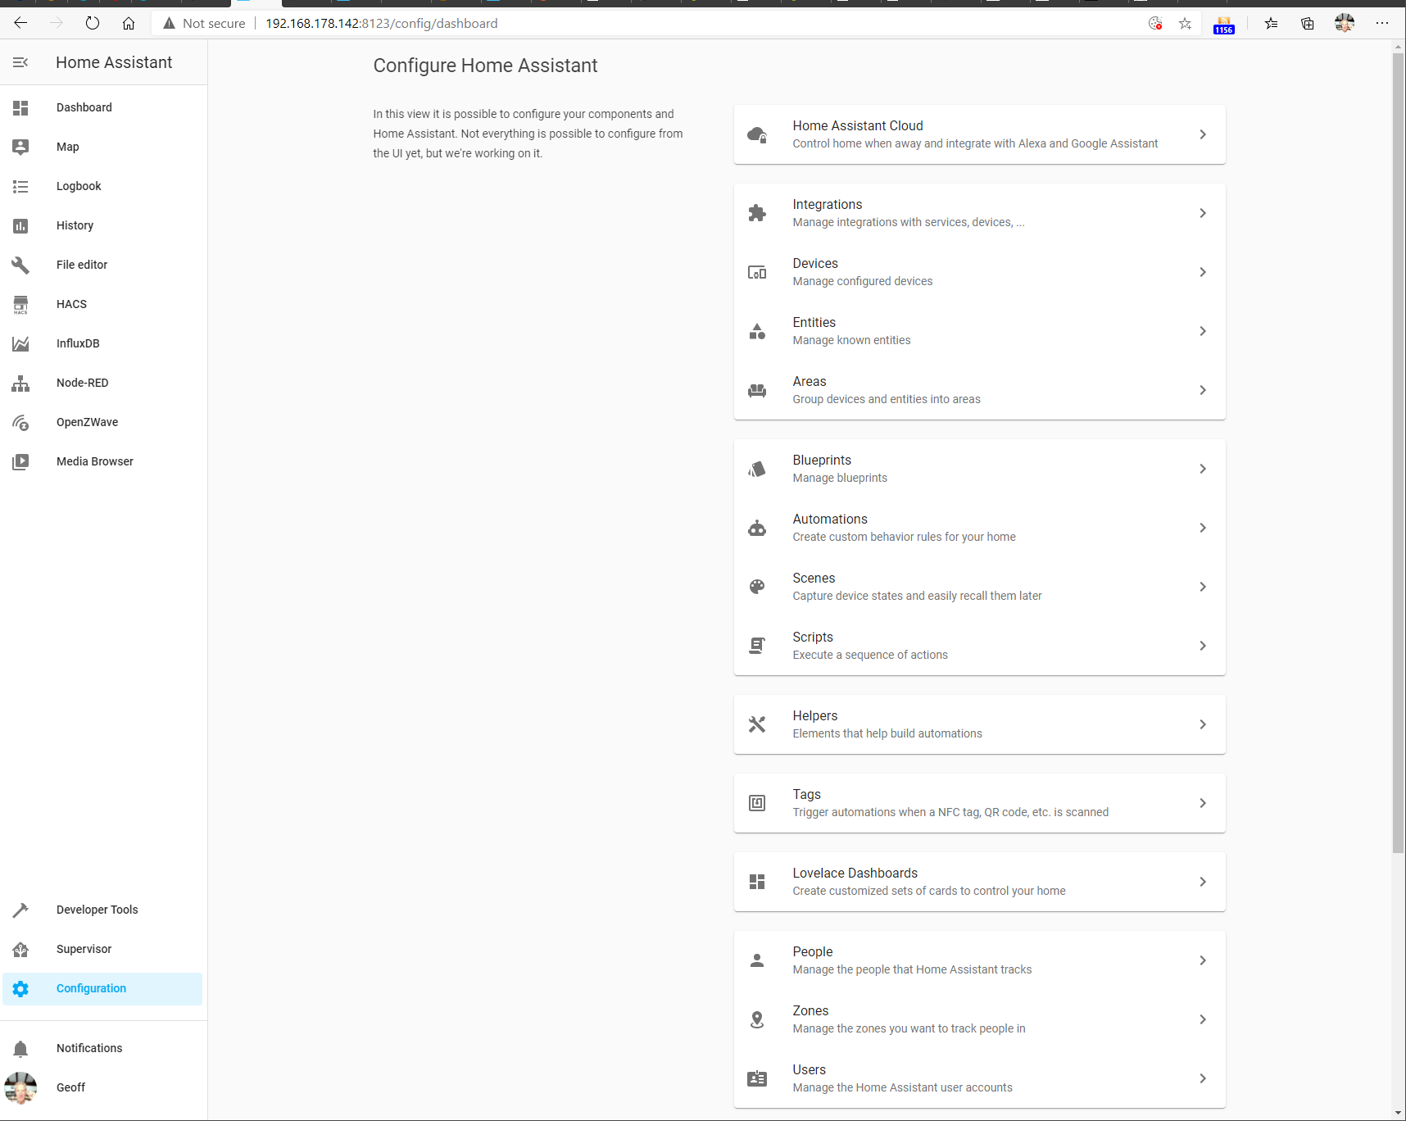Click the browser favorites star icon
The image size is (1406, 1121).
coord(1185,23)
